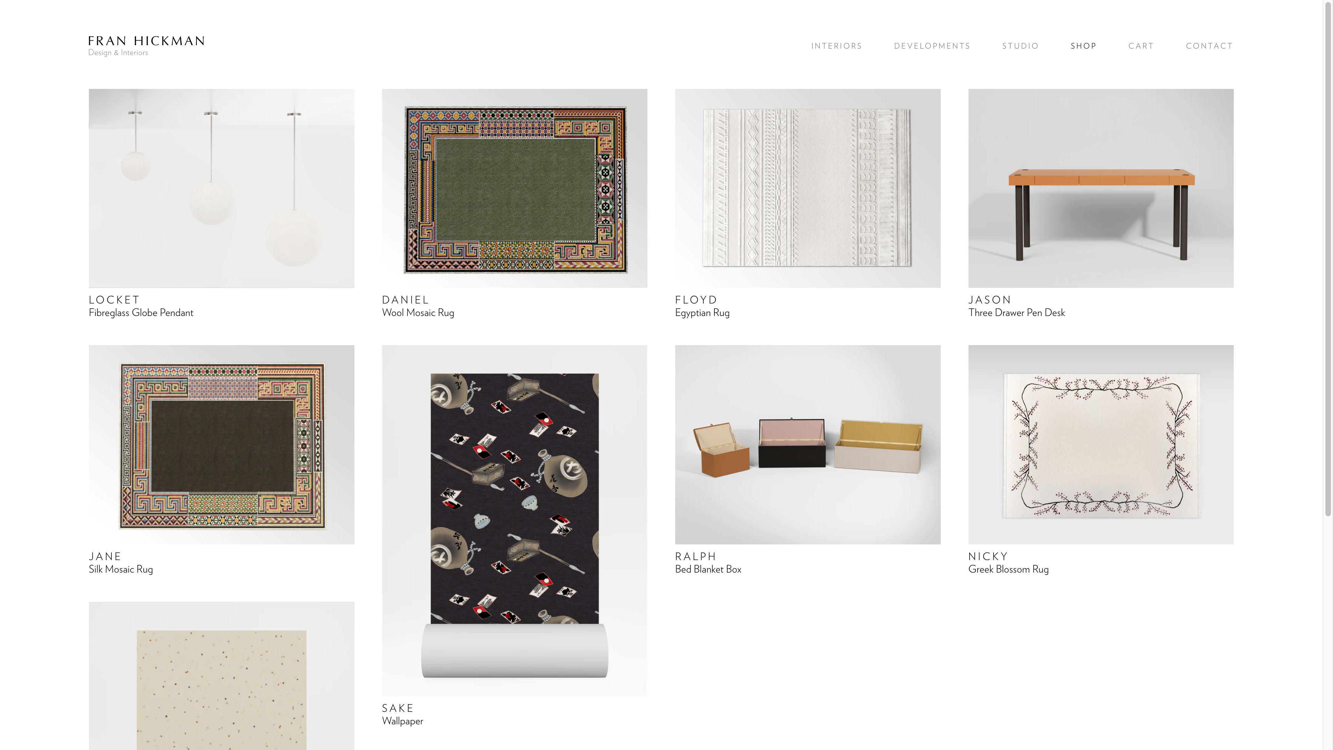
Task: View the Daniel Wool Mosaic Rug thumbnail
Action: click(x=514, y=189)
